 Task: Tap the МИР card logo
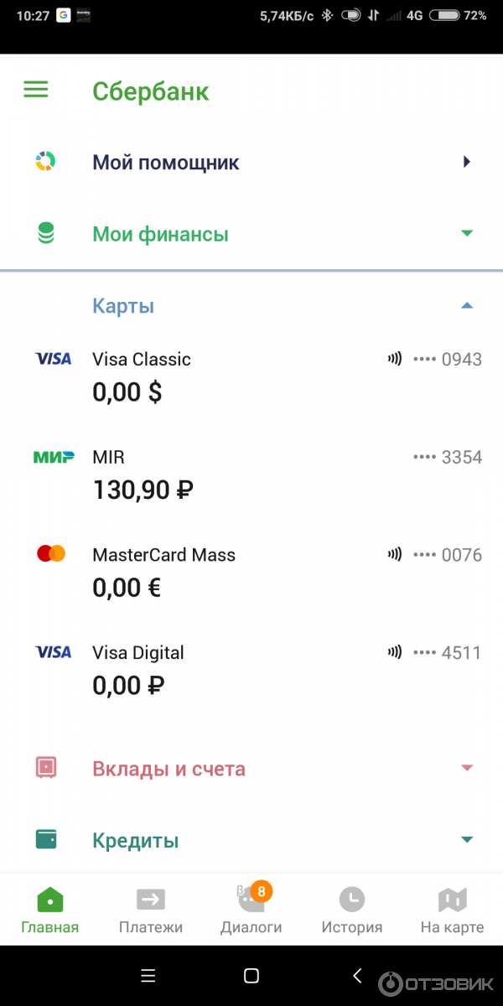tap(54, 457)
